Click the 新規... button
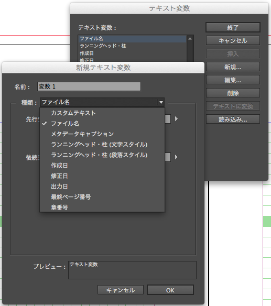 (x=233, y=67)
